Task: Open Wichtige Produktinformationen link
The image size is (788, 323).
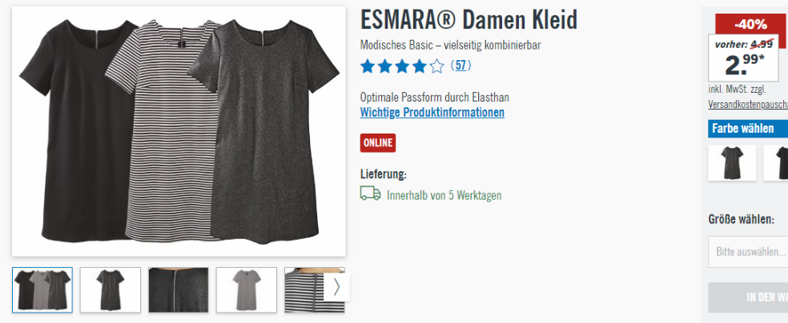Action: (x=432, y=113)
